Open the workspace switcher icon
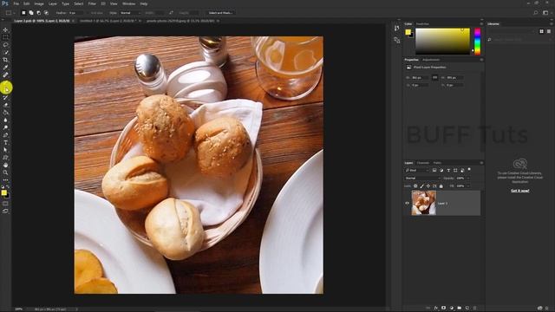This screenshot has height=312, width=555. click(x=545, y=13)
